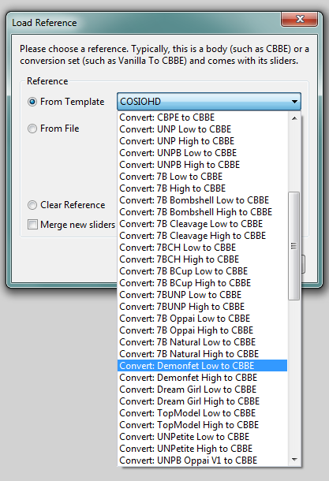Choose Convert: 7B Low to CBBE

pos(202,177)
